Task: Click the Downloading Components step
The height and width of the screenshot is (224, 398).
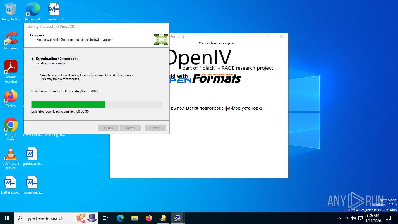Action: click(57, 59)
